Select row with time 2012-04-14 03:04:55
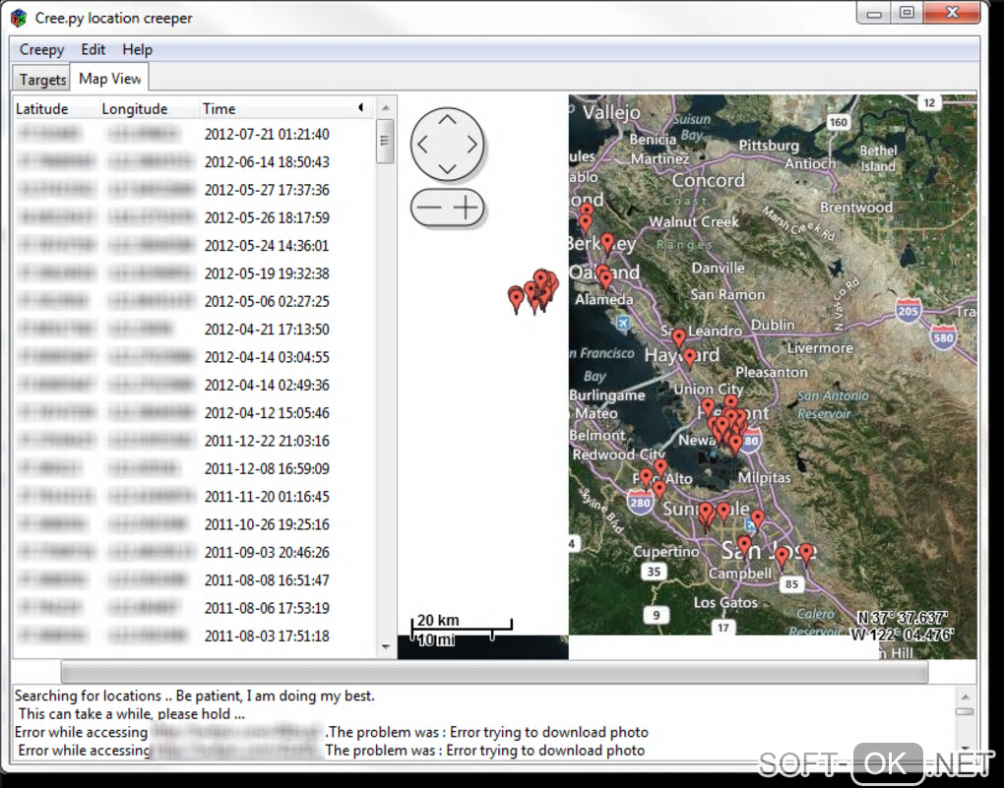 [x=194, y=357]
